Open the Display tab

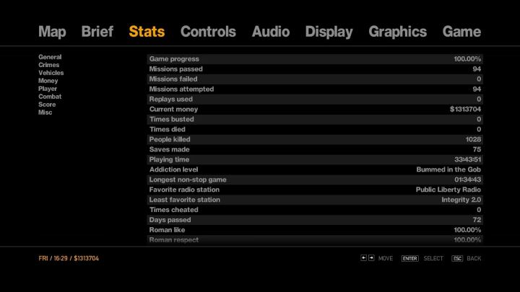[329, 32]
